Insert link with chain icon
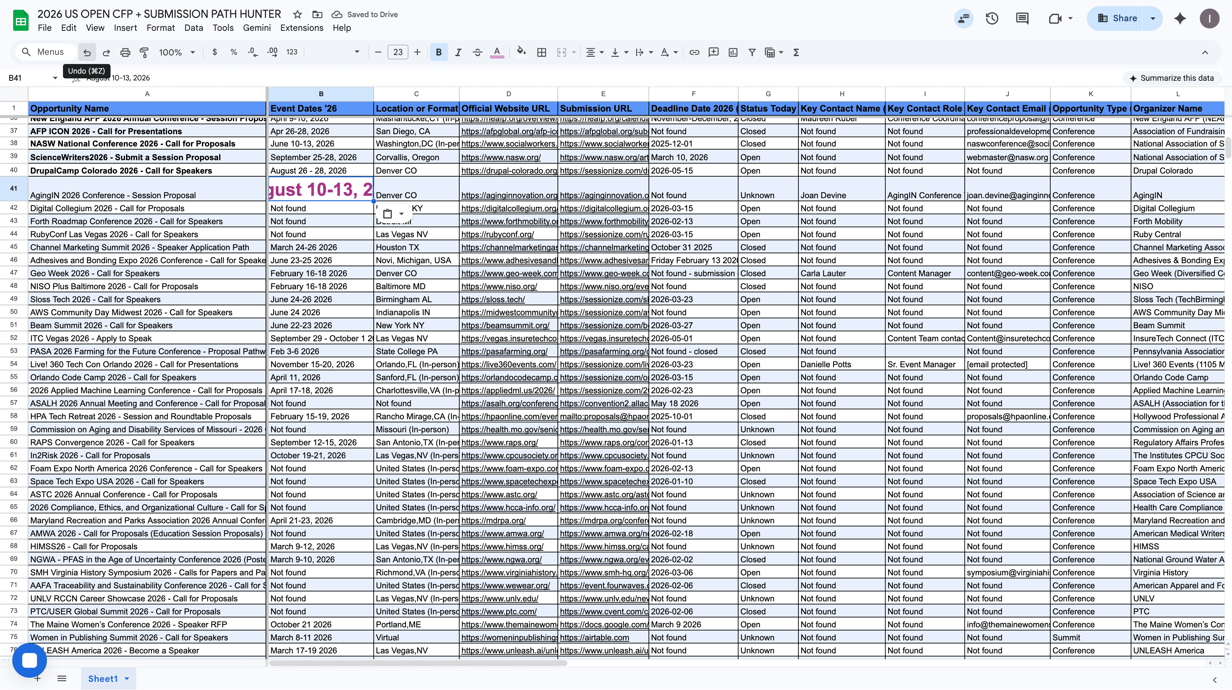The image size is (1232, 690). click(x=694, y=53)
